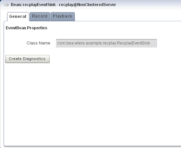Select the General tab
The height and width of the screenshot is (148, 181).
click(x=18, y=17)
